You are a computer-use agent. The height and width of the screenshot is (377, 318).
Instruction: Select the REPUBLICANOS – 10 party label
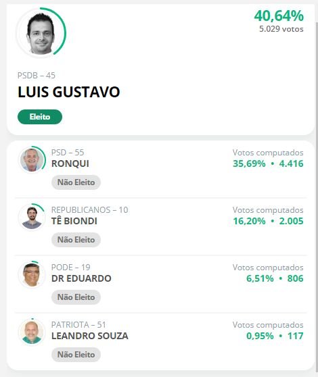coord(90,210)
